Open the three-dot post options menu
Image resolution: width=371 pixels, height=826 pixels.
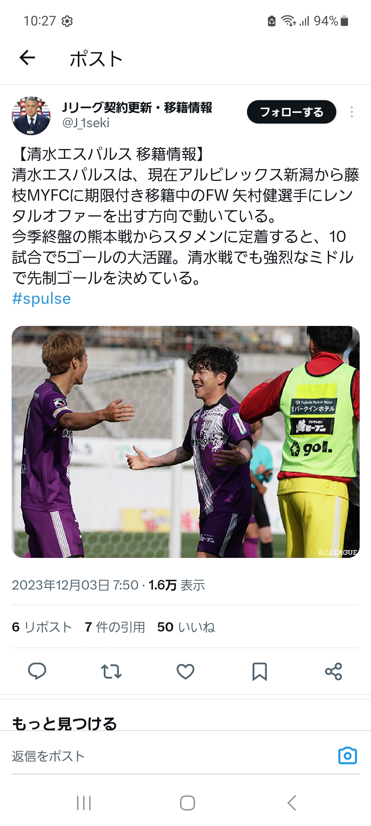351,112
